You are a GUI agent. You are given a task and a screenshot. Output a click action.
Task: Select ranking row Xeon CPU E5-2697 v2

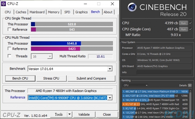155,113
